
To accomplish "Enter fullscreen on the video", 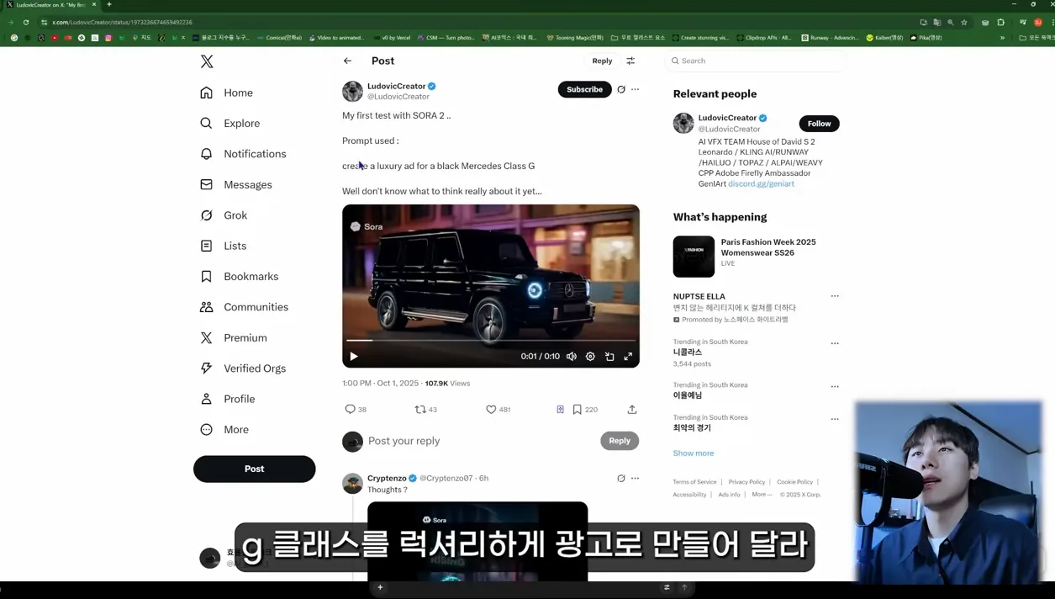I will click(628, 357).
